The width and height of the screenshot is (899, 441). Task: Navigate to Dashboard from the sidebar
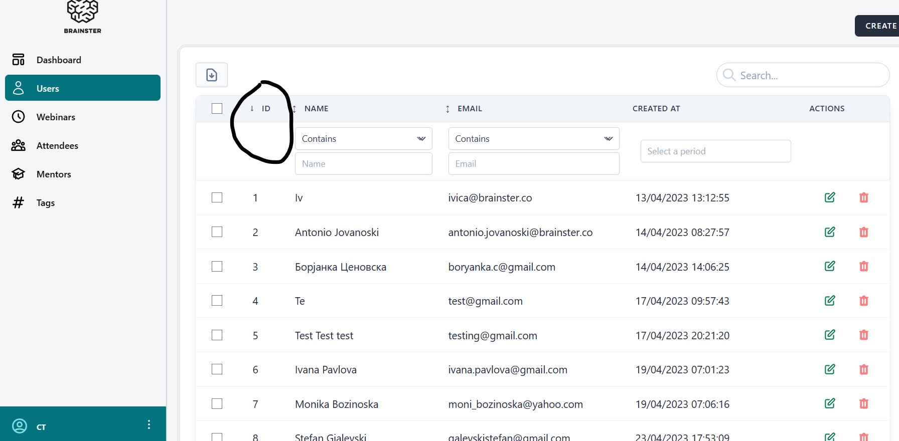59,60
